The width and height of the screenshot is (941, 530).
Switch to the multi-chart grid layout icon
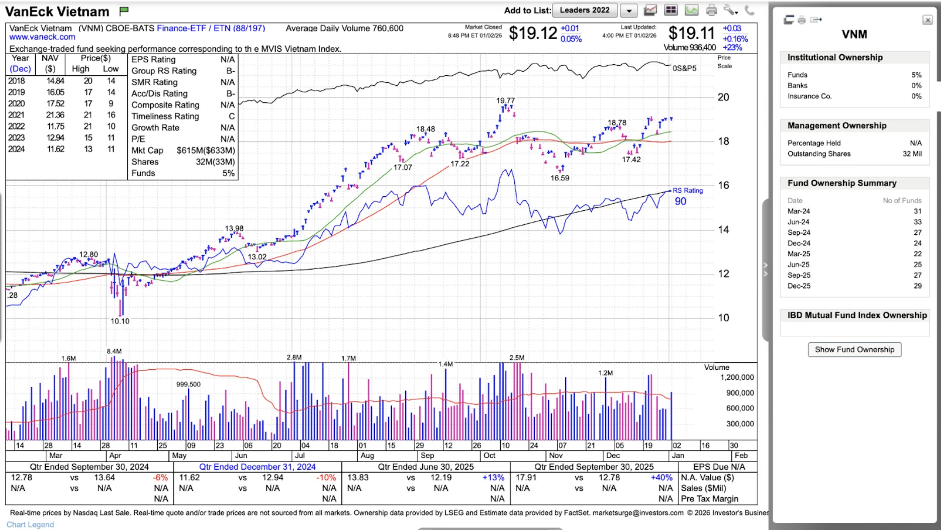coord(671,10)
